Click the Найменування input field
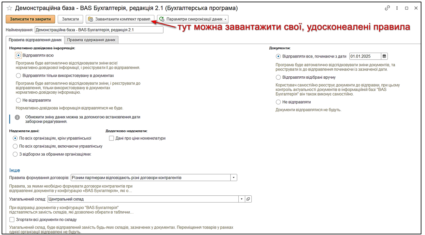This screenshot has height=235, width=425. (99, 30)
